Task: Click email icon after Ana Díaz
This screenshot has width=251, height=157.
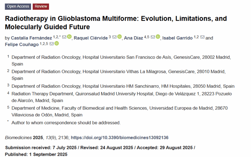Action: point(153,37)
